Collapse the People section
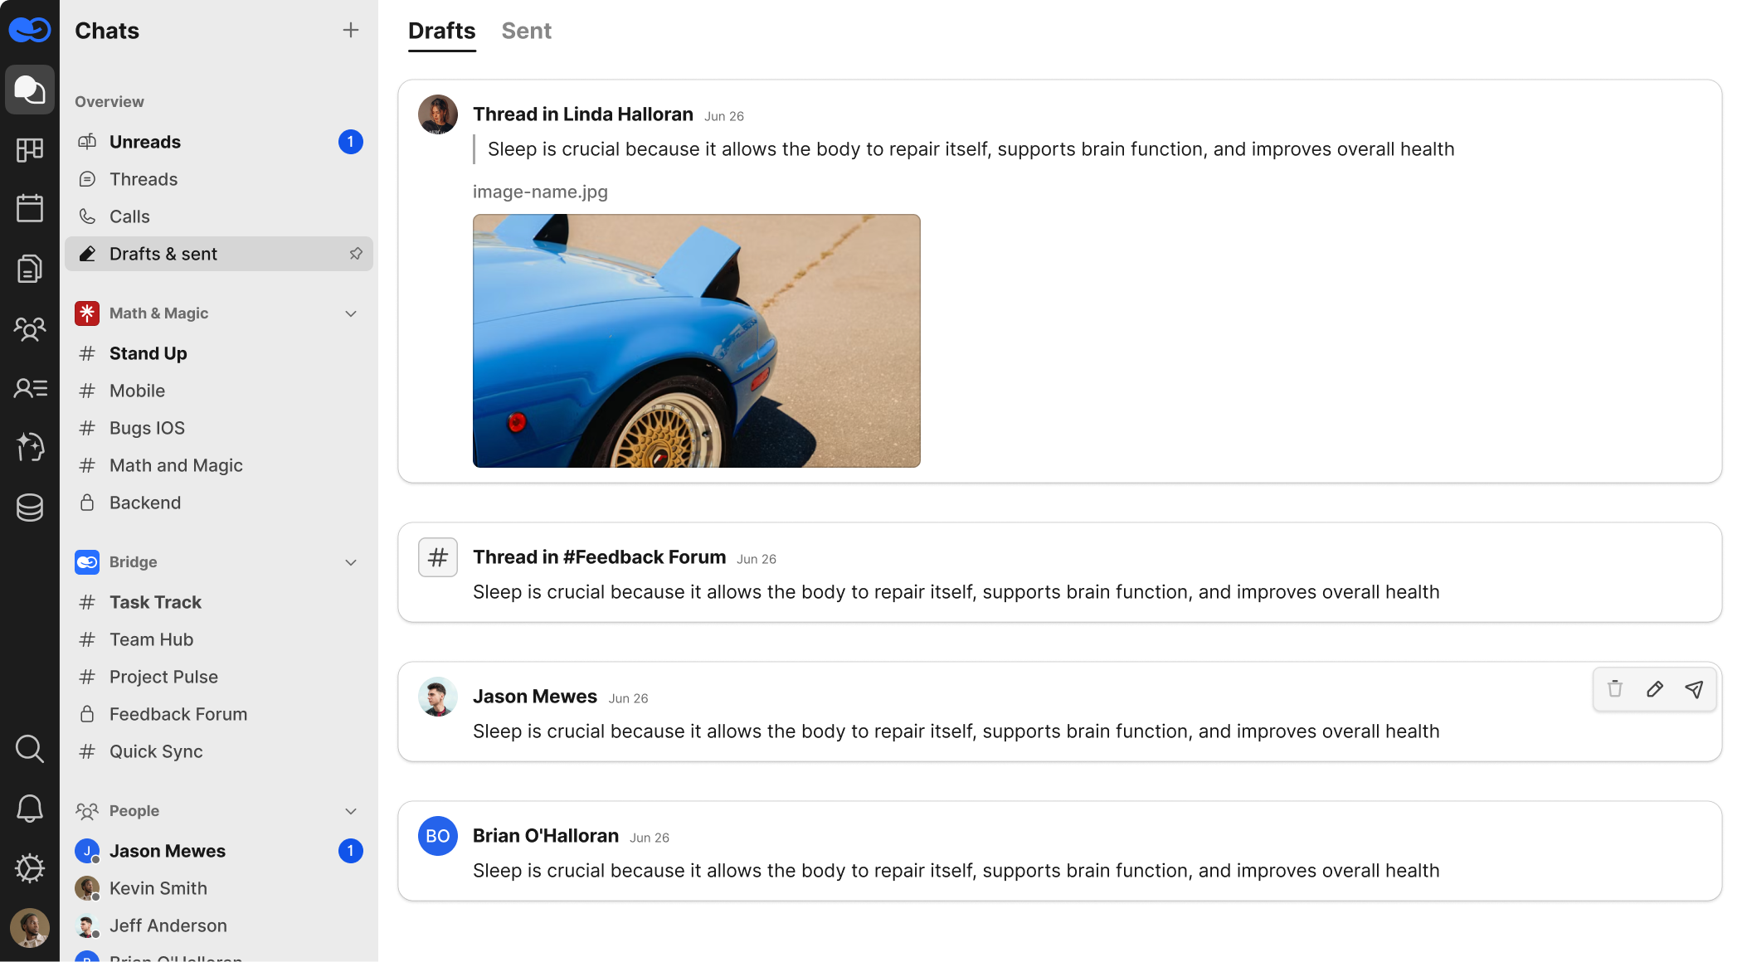 pyautogui.click(x=351, y=811)
